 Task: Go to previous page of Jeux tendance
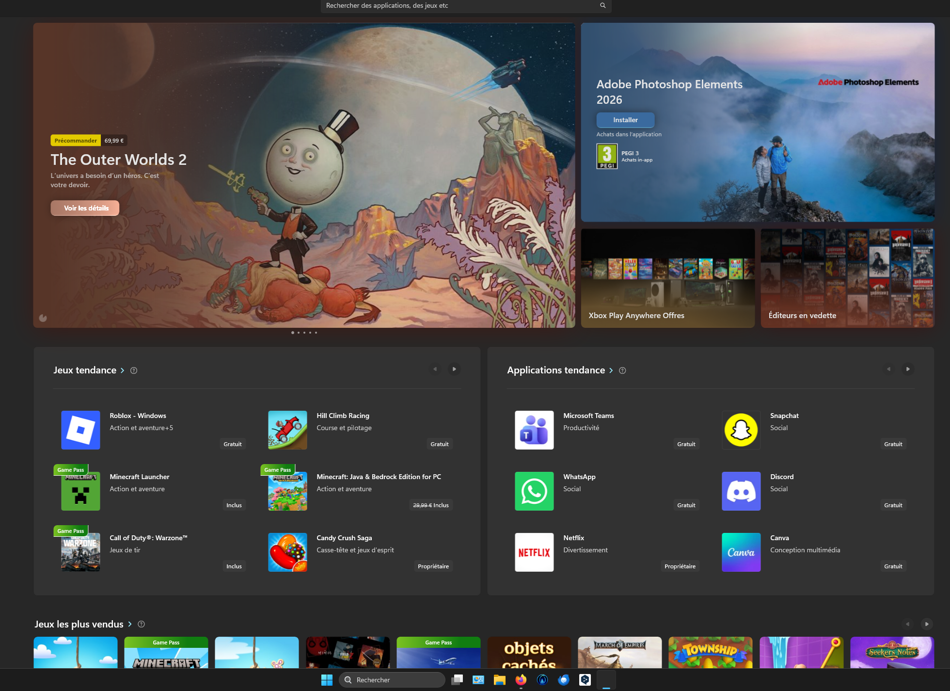coord(435,369)
